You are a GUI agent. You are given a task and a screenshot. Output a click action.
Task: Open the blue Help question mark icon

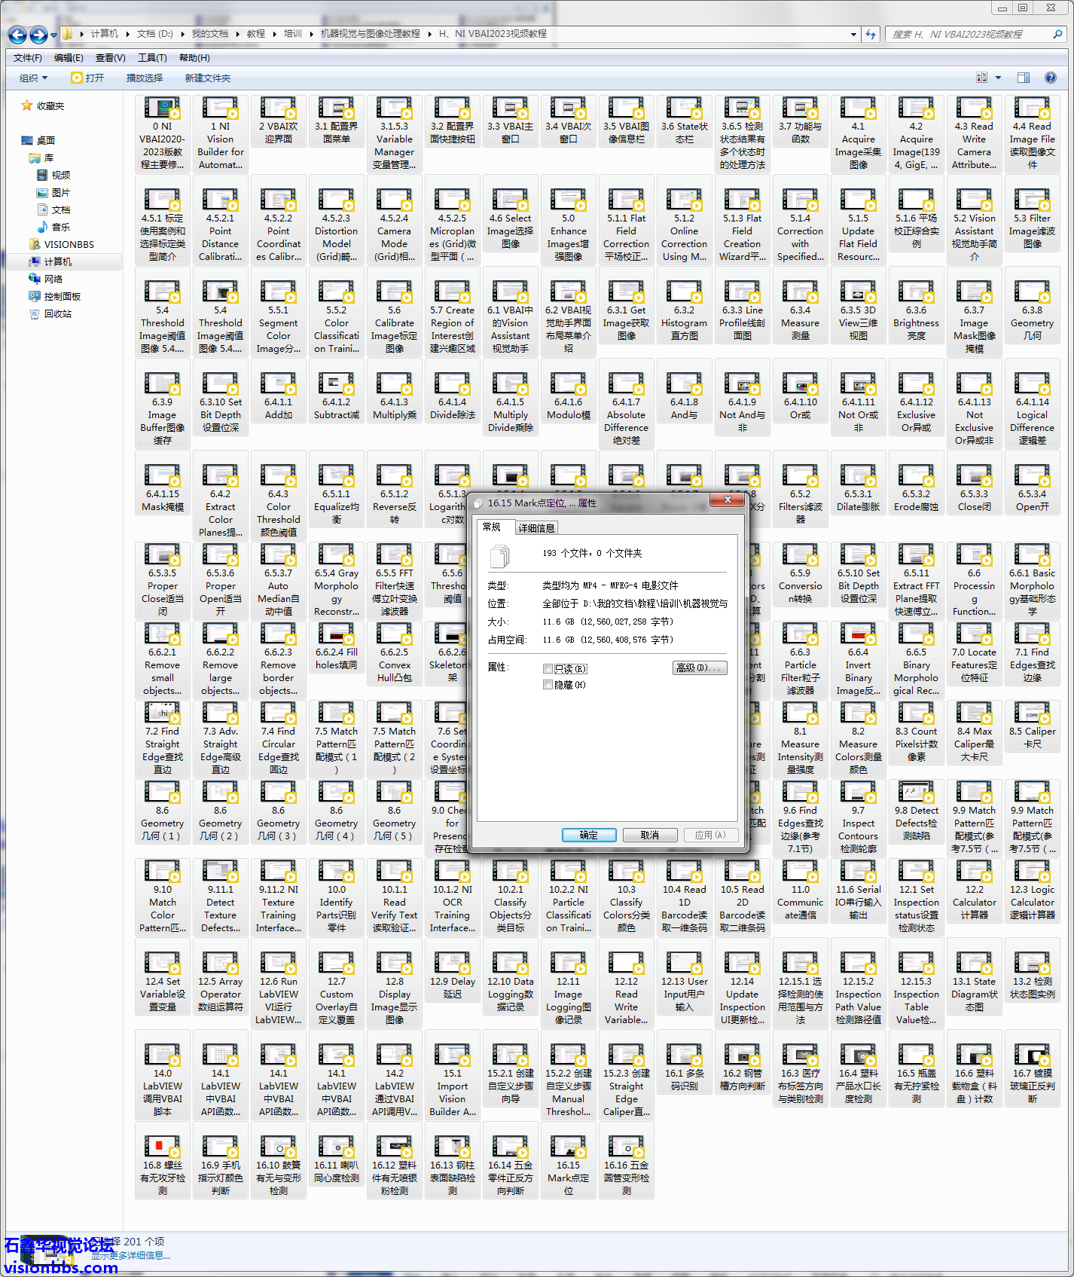pyautogui.click(x=1050, y=78)
